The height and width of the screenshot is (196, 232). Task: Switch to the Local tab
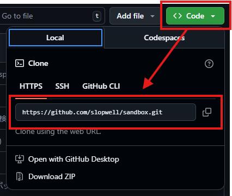click(56, 38)
